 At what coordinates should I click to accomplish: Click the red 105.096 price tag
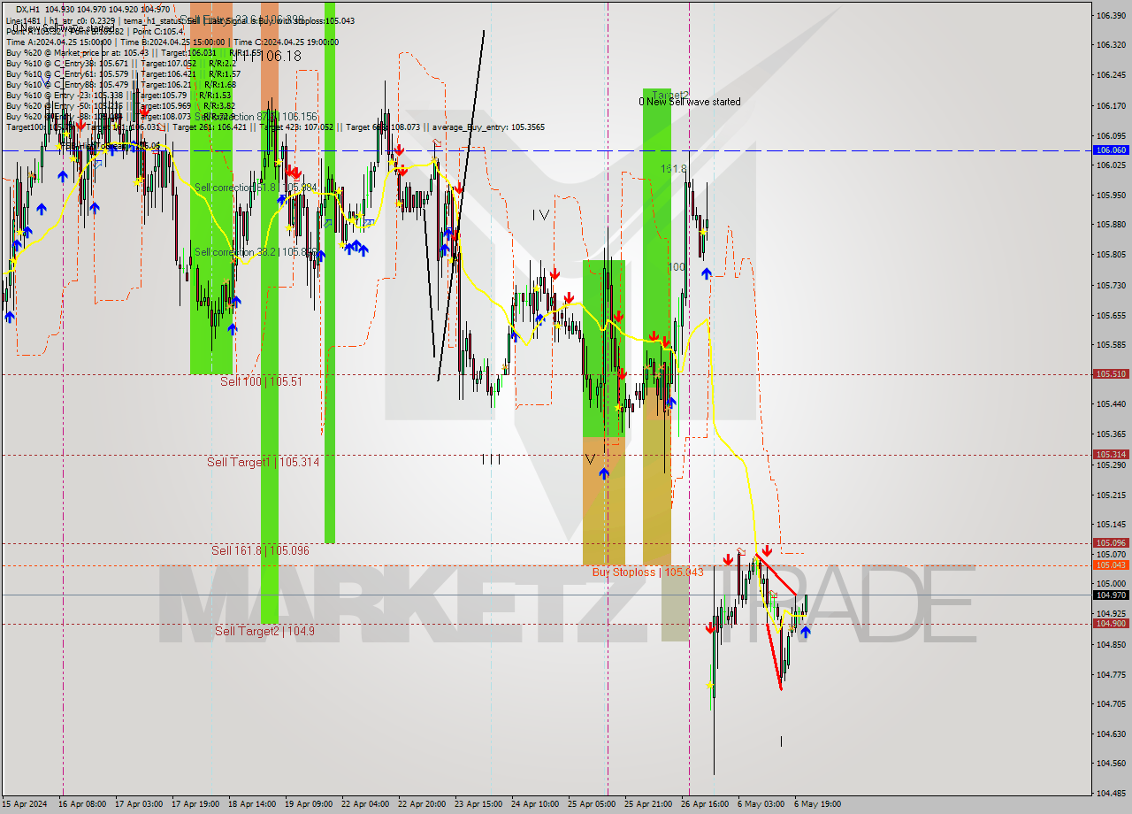click(1111, 543)
